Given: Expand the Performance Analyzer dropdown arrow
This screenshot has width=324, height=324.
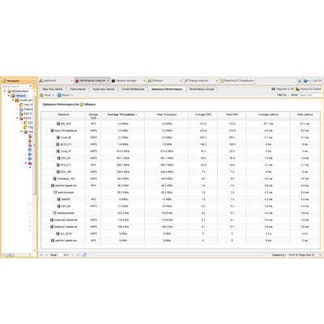Looking at the screenshot, I should point(108,81).
